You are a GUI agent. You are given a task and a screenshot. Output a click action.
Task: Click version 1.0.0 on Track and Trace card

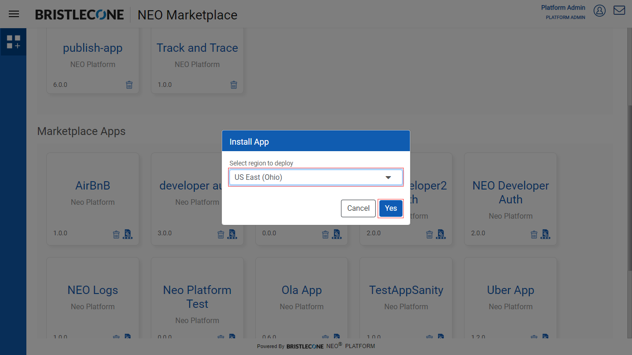click(x=165, y=85)
